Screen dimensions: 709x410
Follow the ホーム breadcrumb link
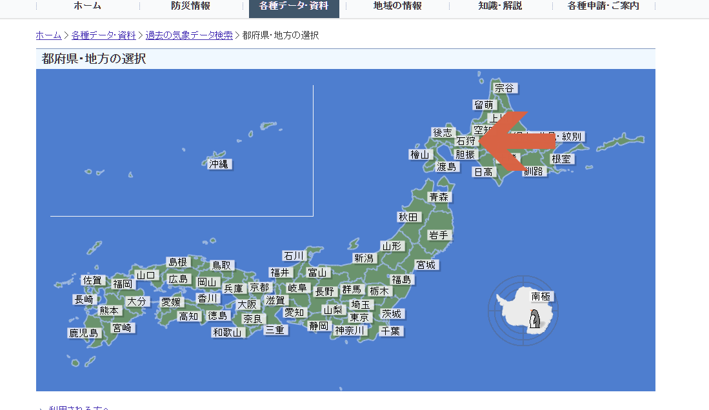(49, 35)
